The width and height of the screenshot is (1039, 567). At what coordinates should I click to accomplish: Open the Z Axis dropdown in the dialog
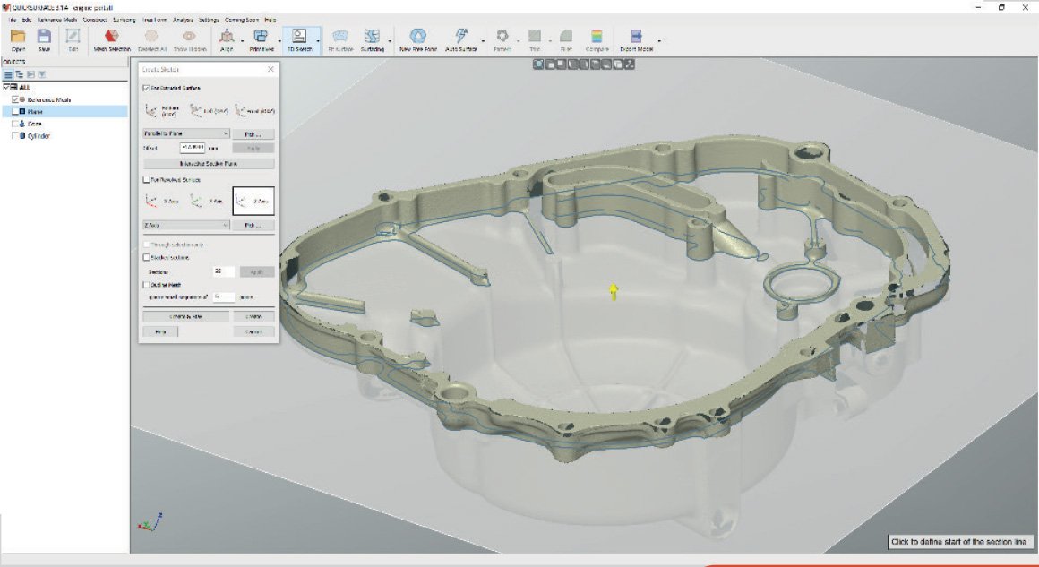186,225
